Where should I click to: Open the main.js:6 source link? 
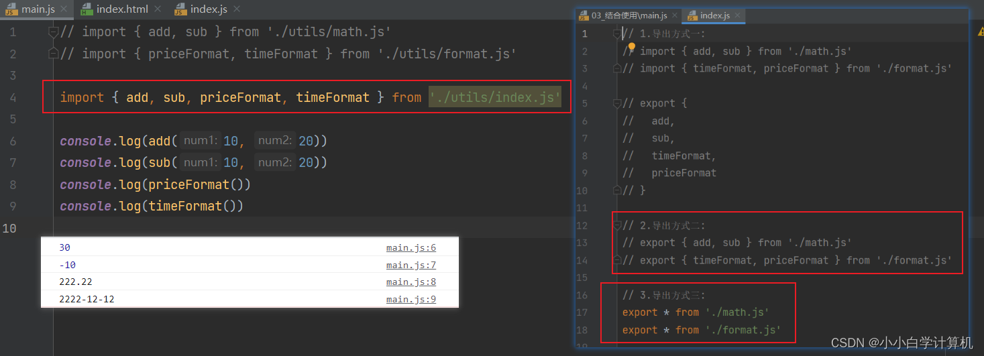pos(411,247)
